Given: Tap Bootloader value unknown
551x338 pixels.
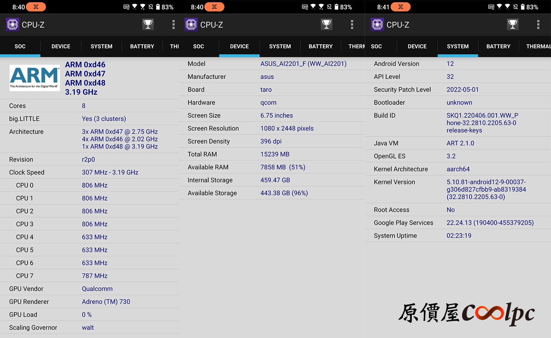Looking at the screenshot, I should click(x=460, y=103).
